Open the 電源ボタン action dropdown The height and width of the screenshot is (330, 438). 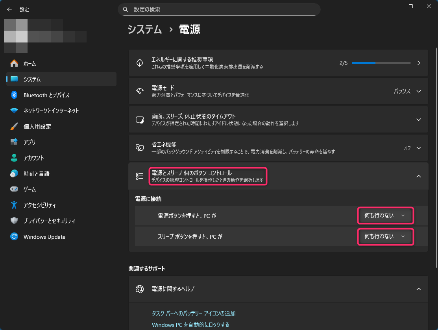[385, 216]
